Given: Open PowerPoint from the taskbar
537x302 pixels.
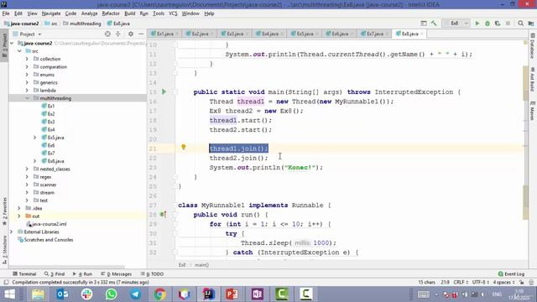Looking at the screenshot, I should [232, 294].
